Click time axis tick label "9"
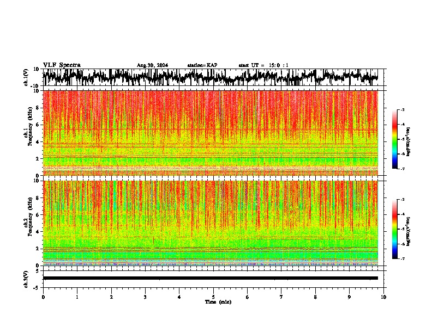Screen dimensions: 432x333 [x=349, y=297]
